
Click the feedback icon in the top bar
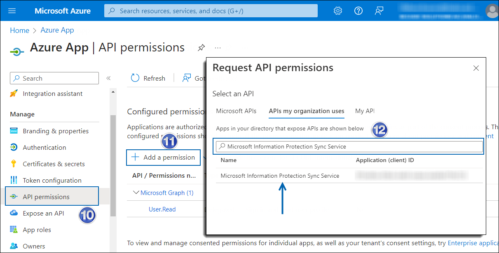pos(379,11)
